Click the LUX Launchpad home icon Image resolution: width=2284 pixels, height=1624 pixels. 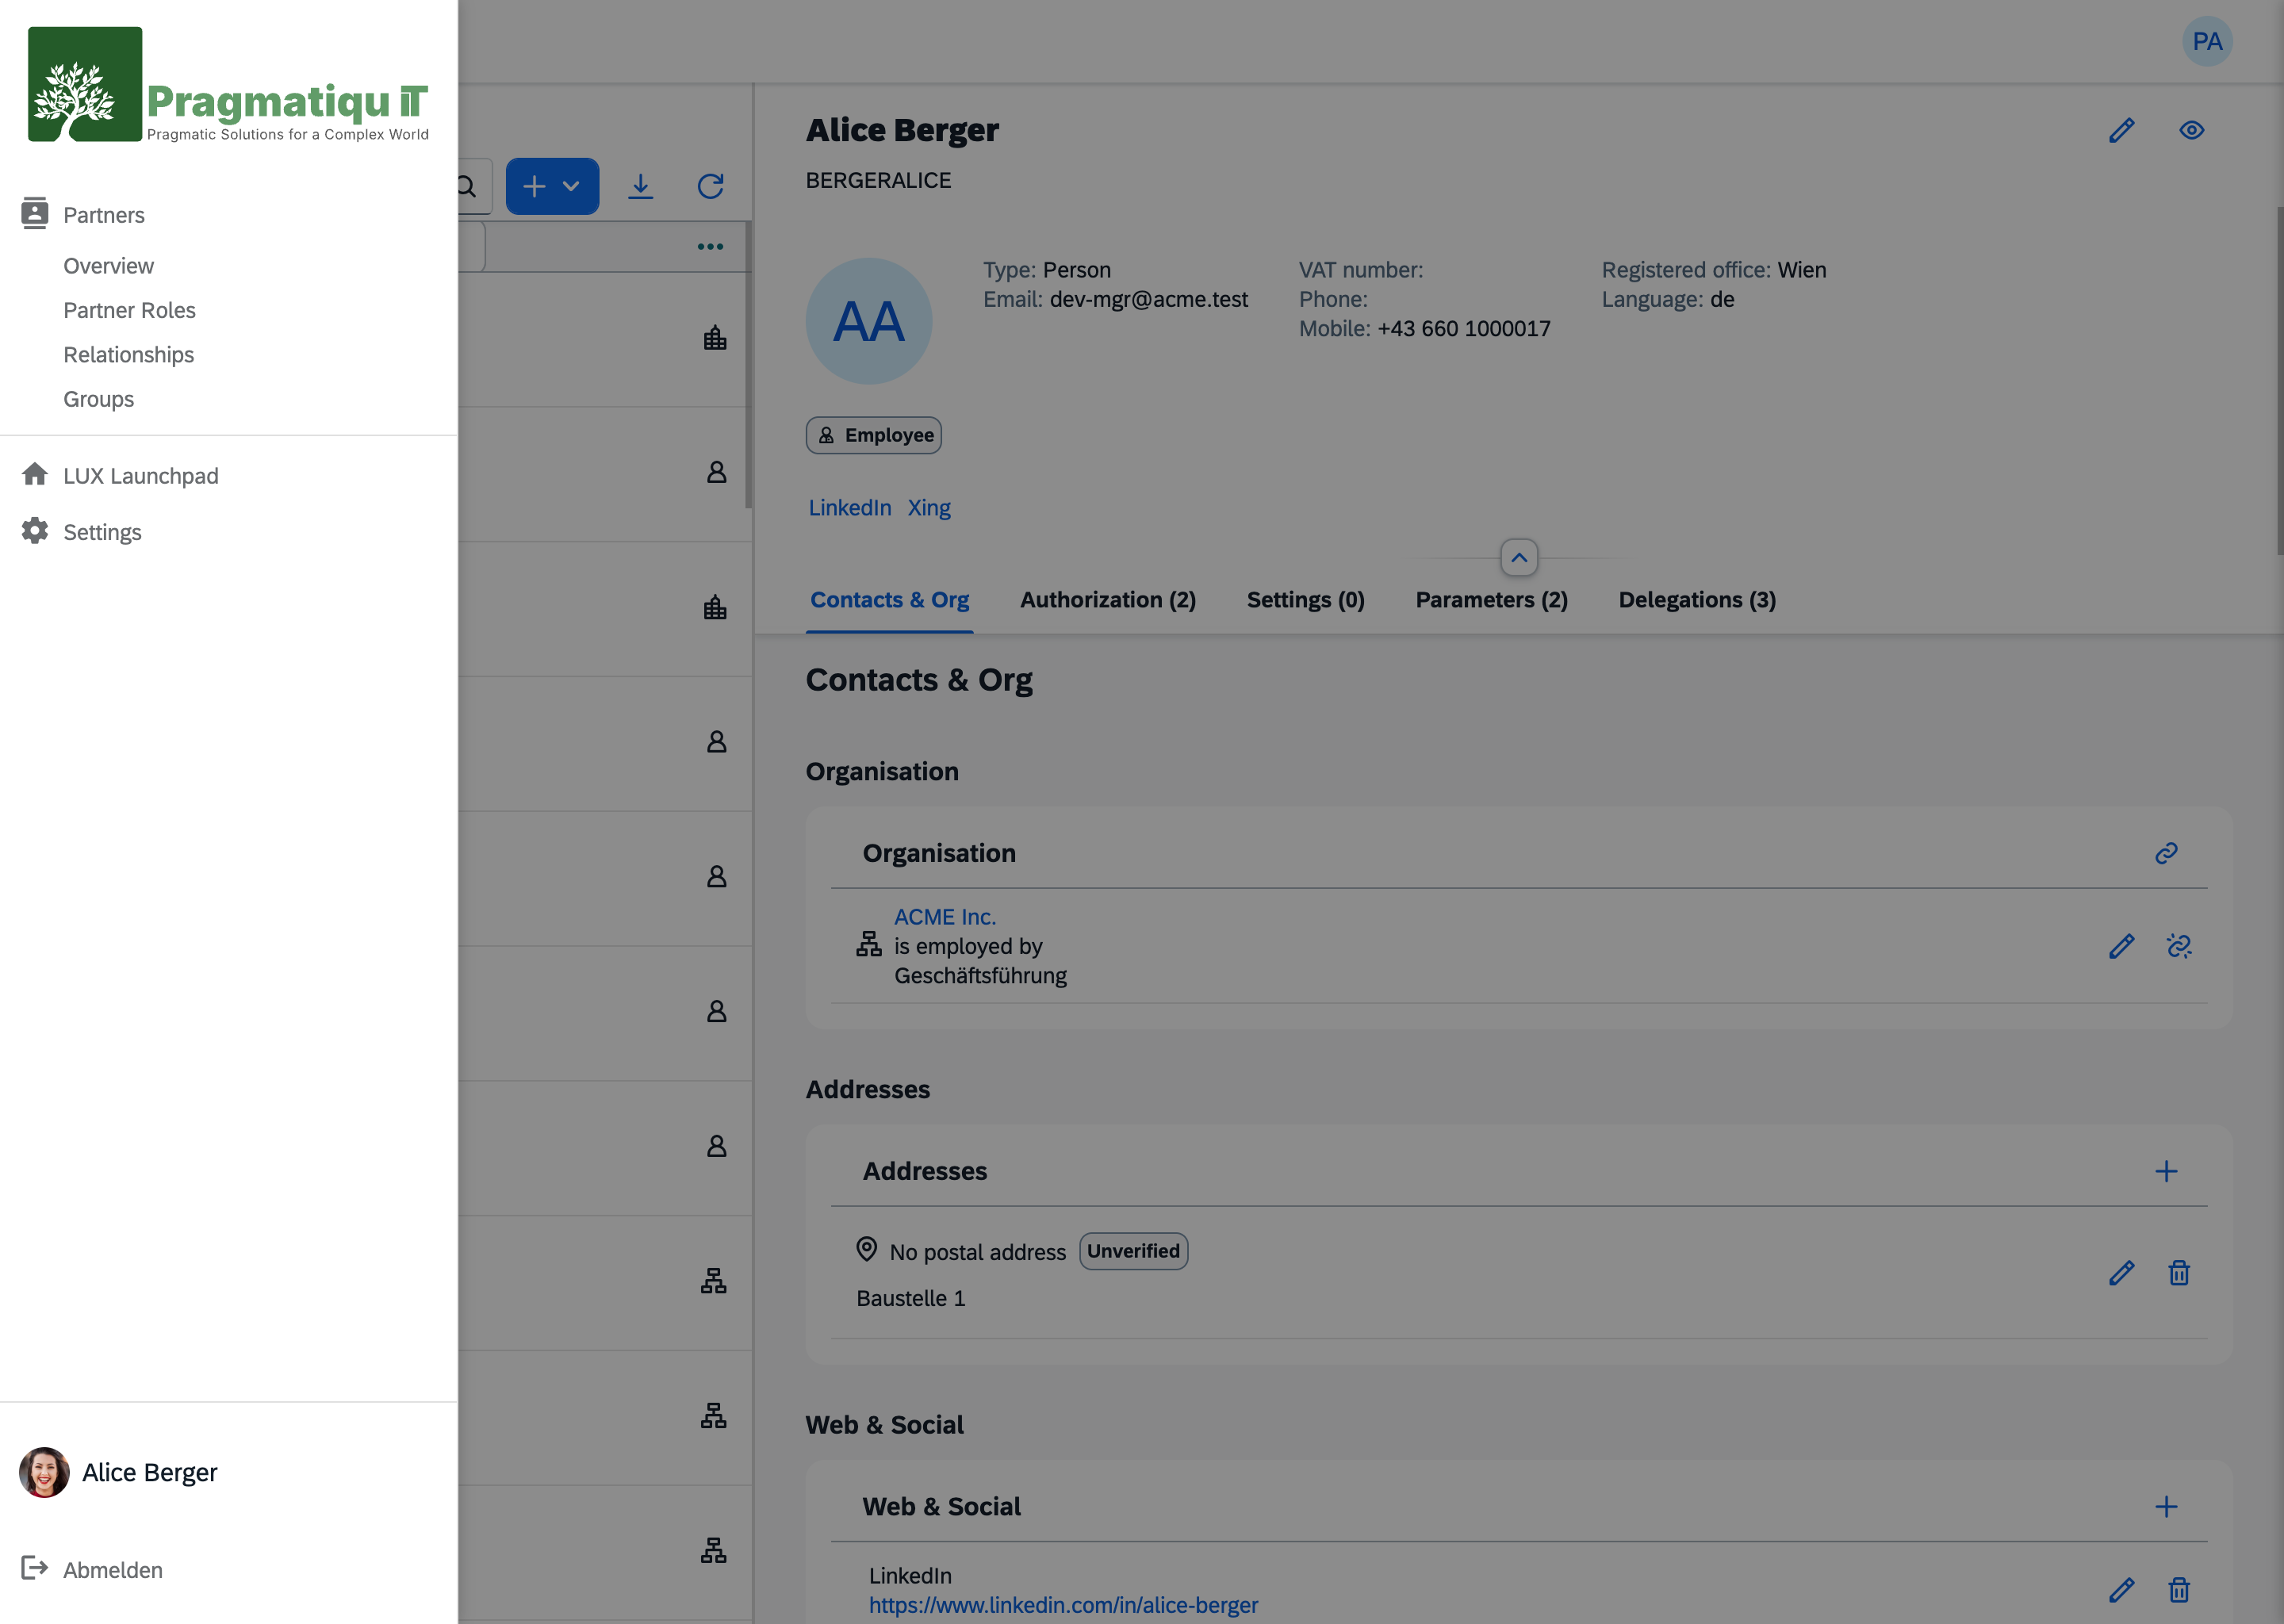coord(35,474)
